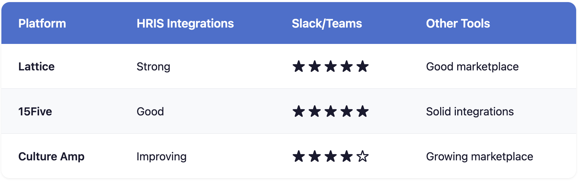This screenshot has width=580, height=183.
Task: Select the Growing marketplace cell
Action: pos(480,157)
